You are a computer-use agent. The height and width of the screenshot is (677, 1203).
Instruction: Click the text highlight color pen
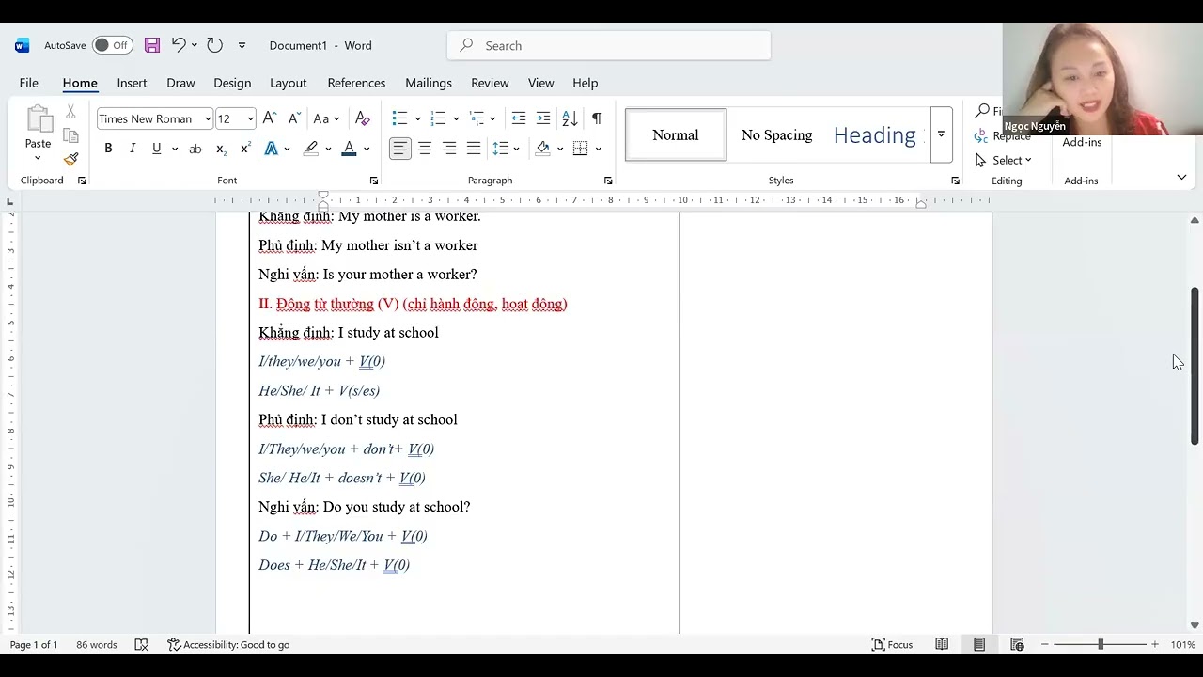(310, 149)
